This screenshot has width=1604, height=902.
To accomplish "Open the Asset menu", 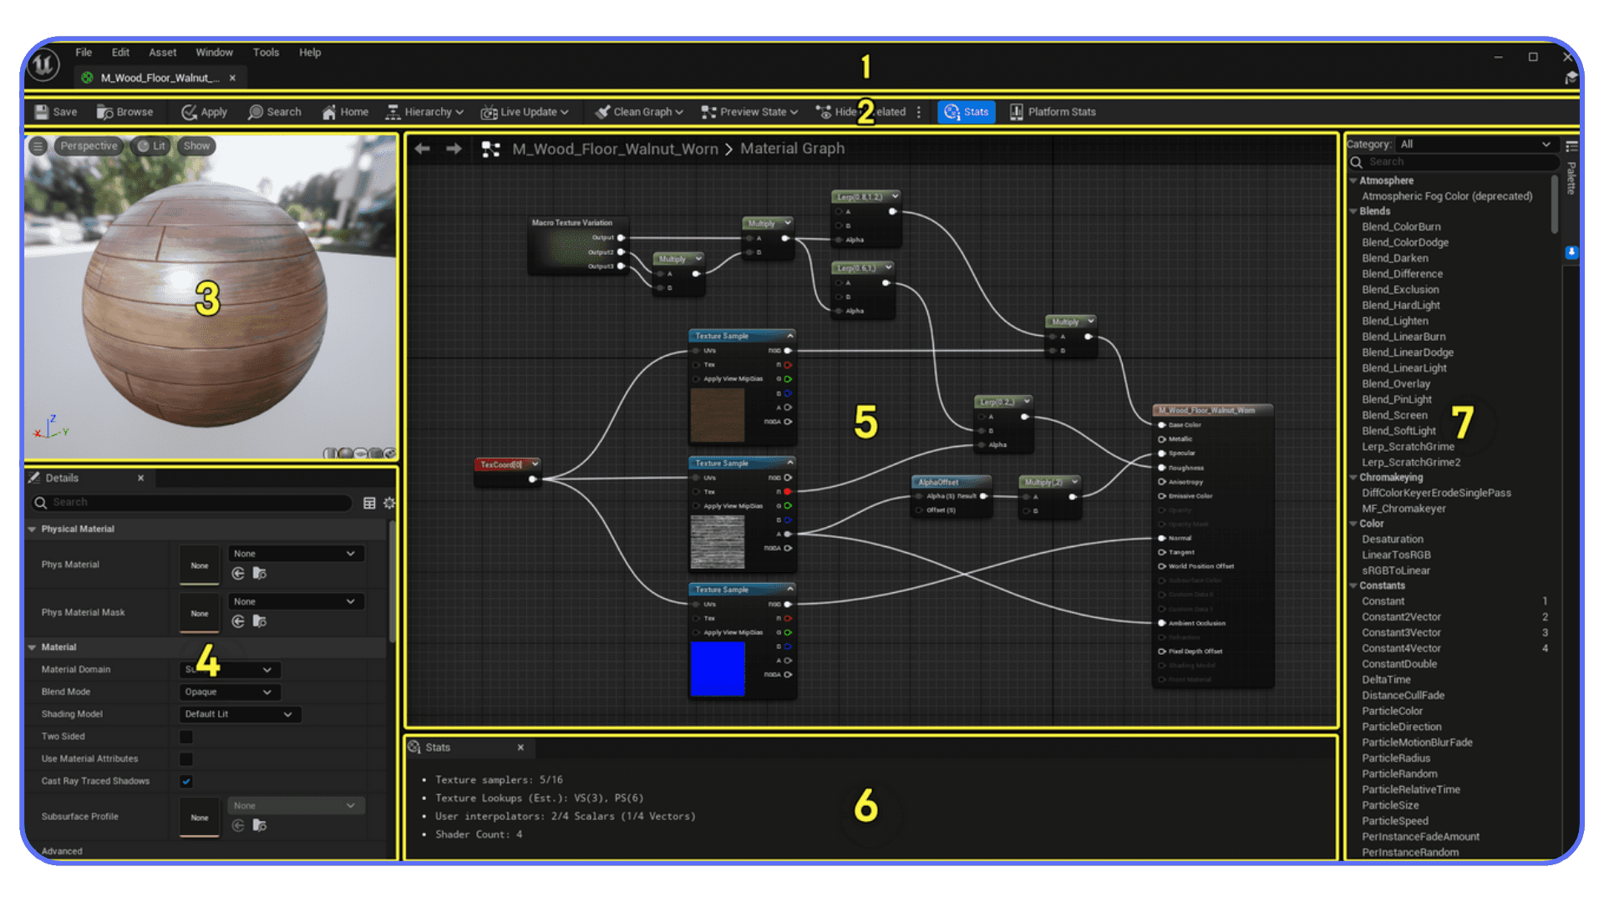I will (x=162, y=52).
